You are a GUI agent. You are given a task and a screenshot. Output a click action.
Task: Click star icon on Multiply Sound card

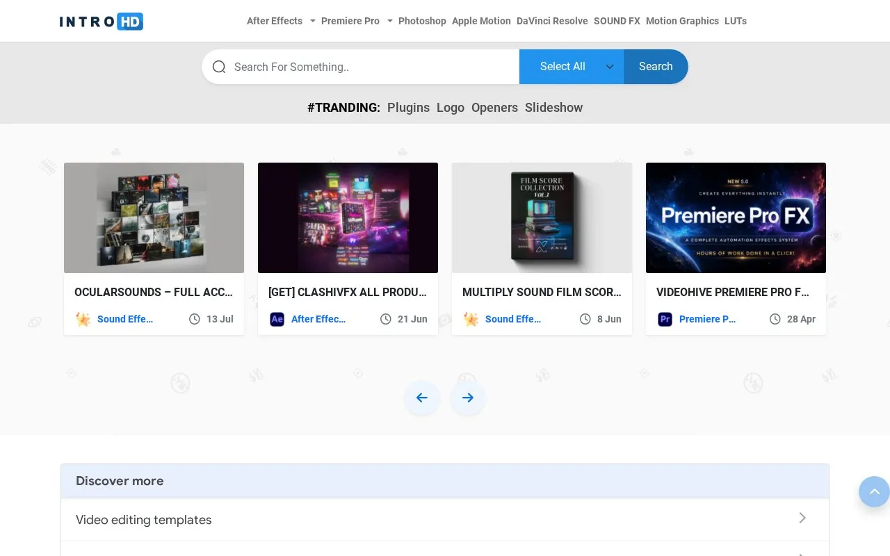coord(471,319)
